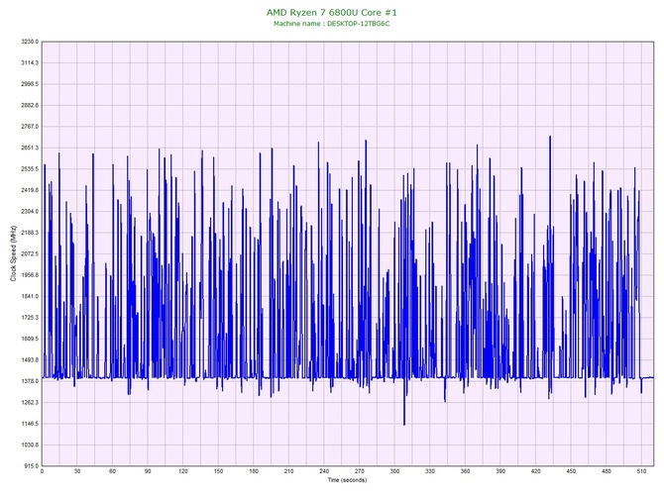Click the y-axis value 1262.3
Viewport: 664px width, 497px height.
tap(30, 403)
